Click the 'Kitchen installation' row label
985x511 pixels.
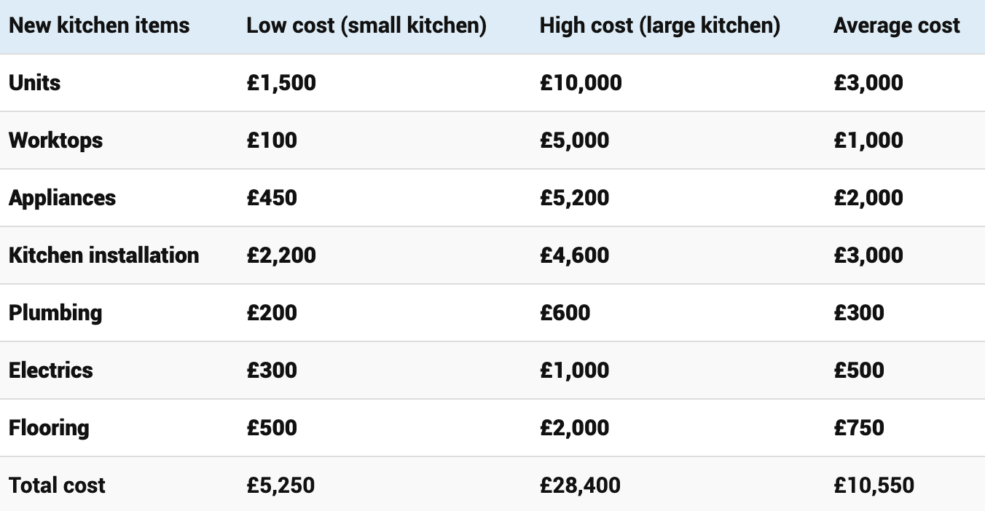[104, 255]
